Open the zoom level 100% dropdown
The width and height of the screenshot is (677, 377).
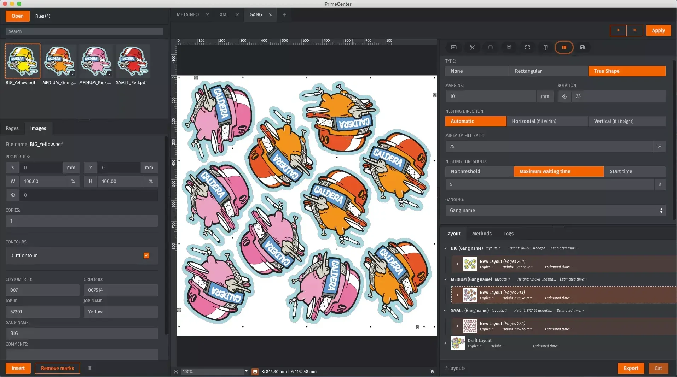coord(246,371)
